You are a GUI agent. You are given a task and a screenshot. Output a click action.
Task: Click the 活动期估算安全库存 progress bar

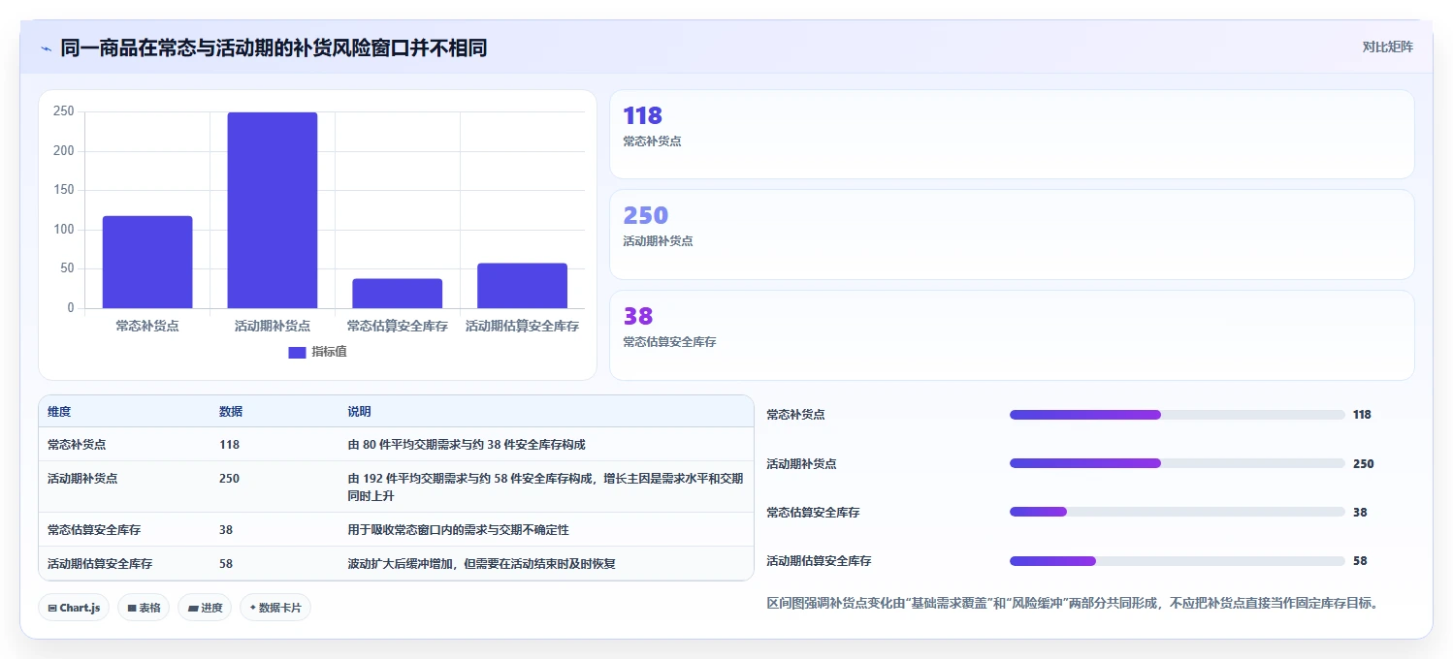point(1177,561)
